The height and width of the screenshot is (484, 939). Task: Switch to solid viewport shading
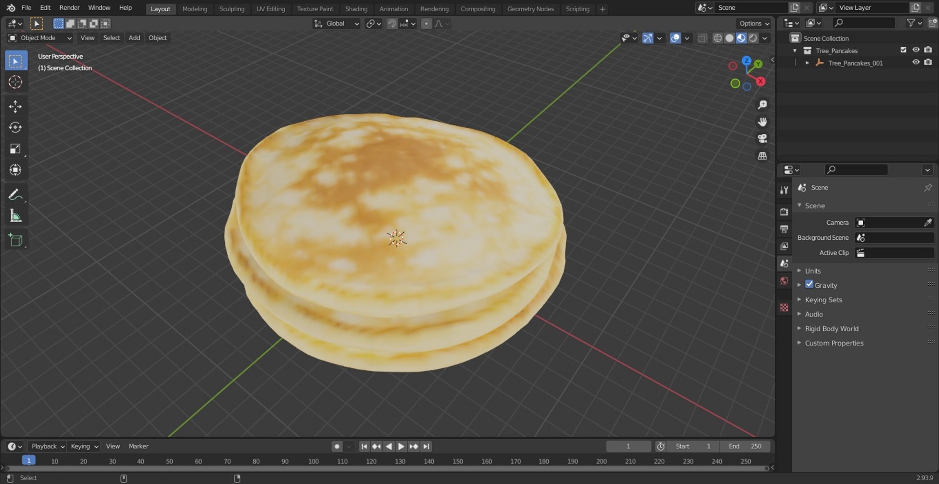pyautogui.click(x=729, y=38)
